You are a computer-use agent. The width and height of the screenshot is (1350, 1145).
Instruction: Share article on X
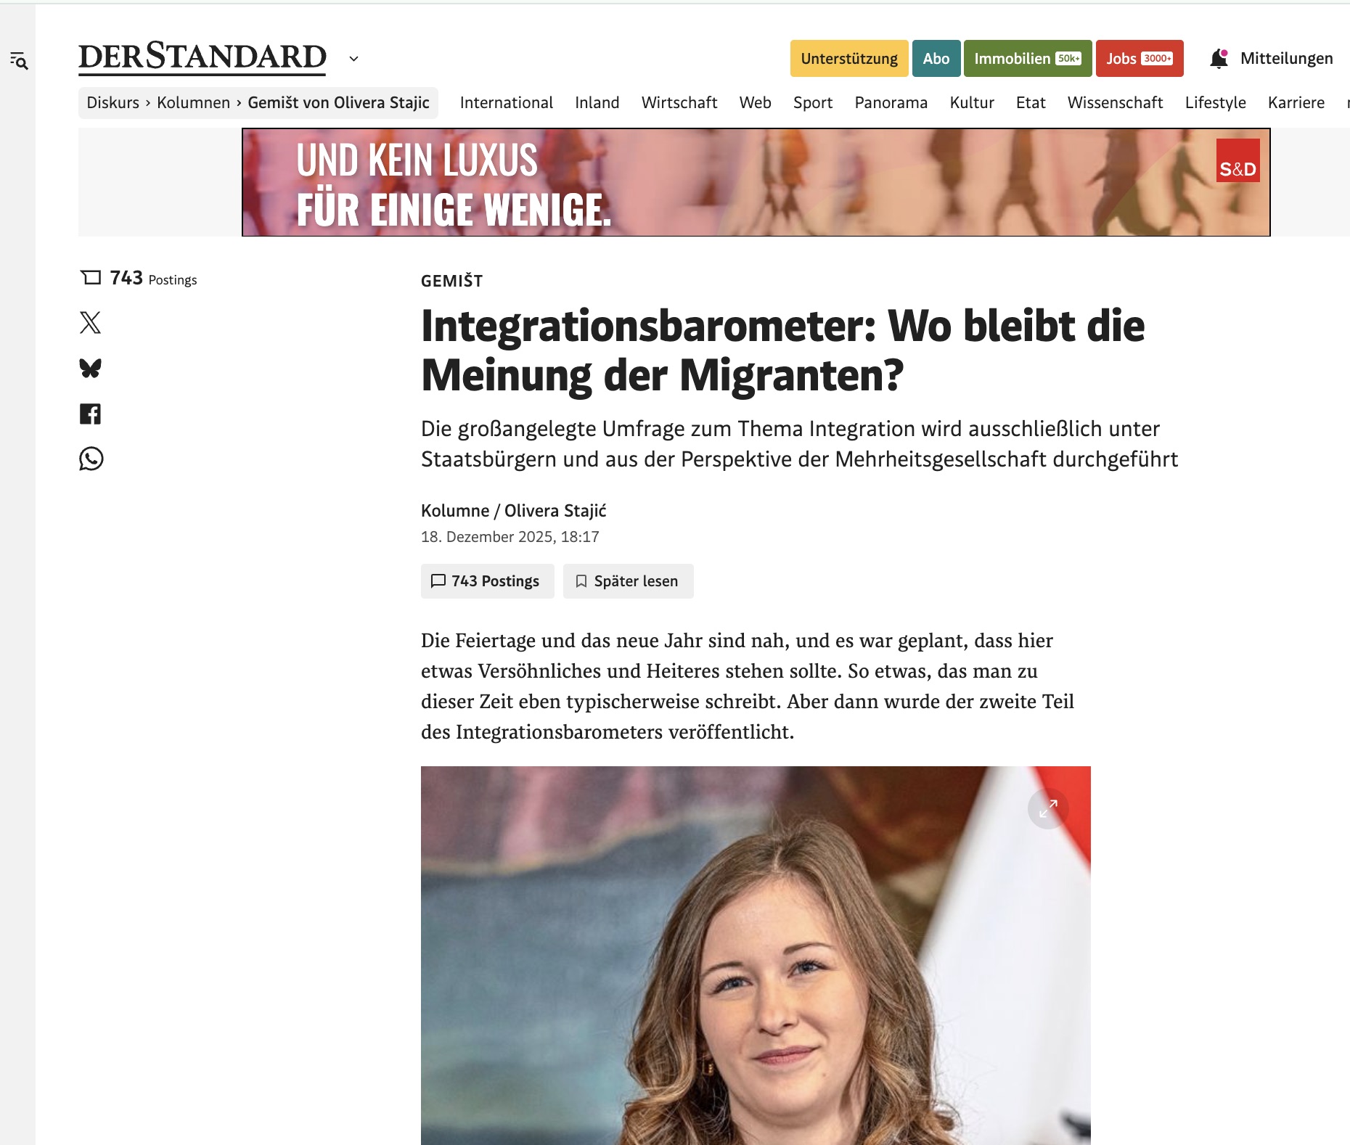(x=90, y=322)
